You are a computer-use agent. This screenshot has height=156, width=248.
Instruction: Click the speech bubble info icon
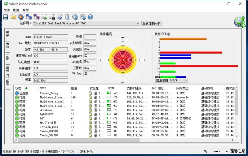click(82, 17)
